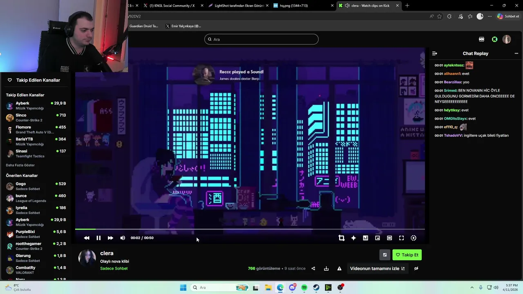Seek on the video progress bar
The image size is (523, 294).
(x=250, y=229)
